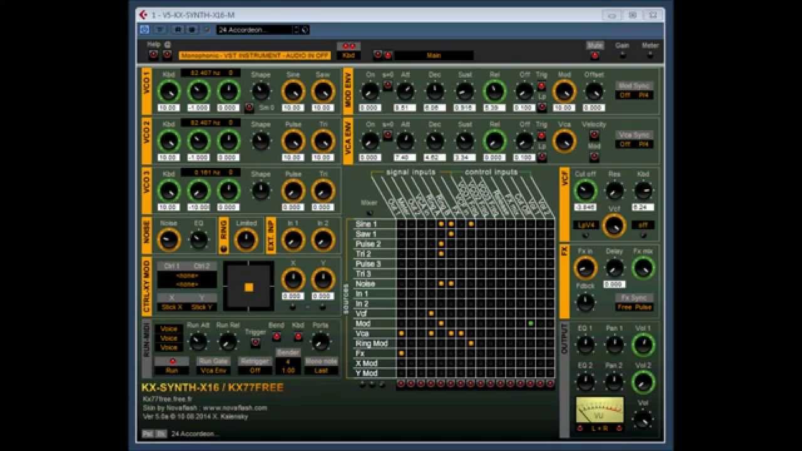Viewport: 802px width, 451px height.
Task: Click the Noise EQ knob
Action: 199,239
